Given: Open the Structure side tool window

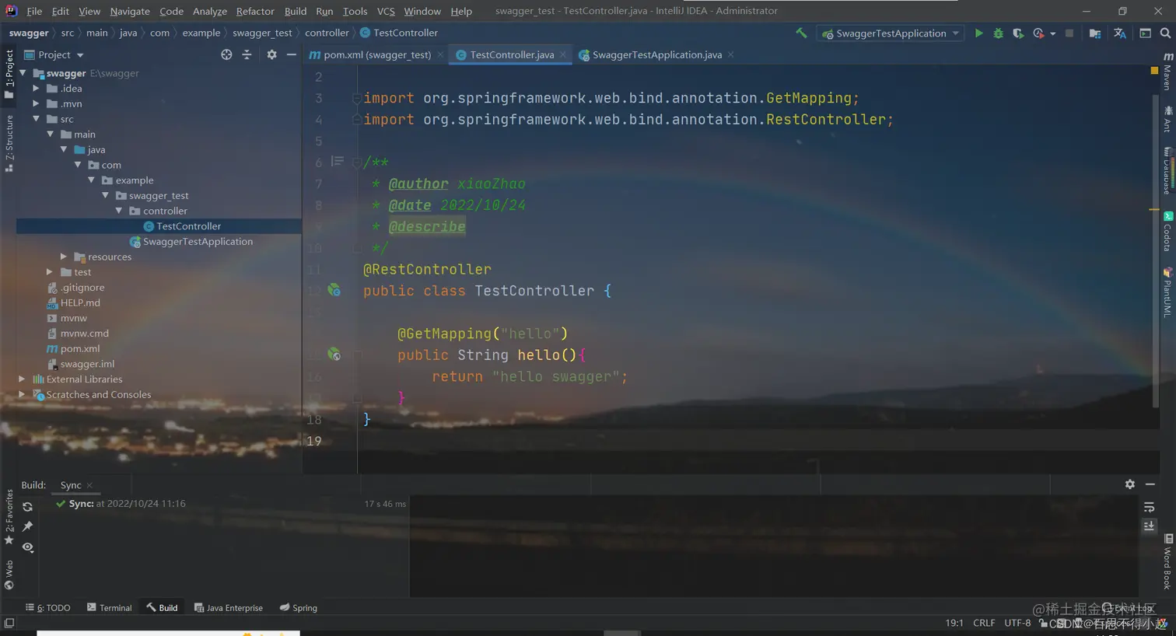Looking at the screenshot, I should coord(9,143).
